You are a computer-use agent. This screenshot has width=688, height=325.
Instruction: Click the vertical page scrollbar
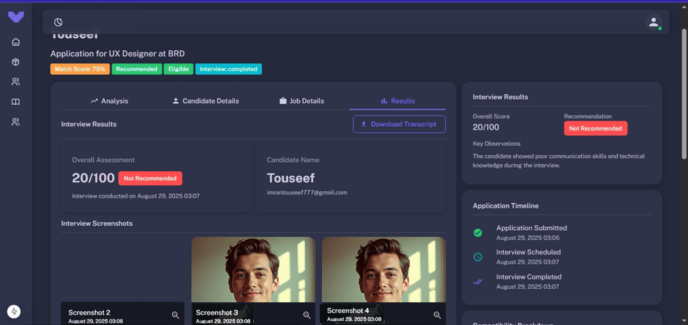pos(684,94)
